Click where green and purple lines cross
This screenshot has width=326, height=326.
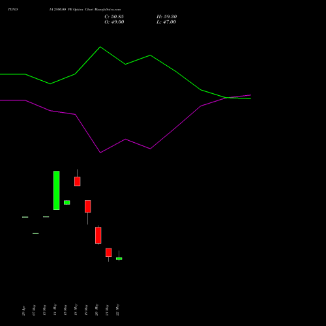coord(226,98)
